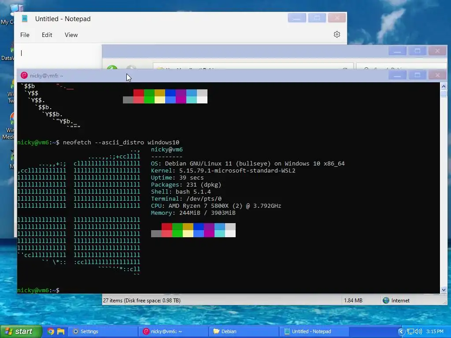
Task: Switch to the Settings taskbar button
Action: [x=102, y=331]
